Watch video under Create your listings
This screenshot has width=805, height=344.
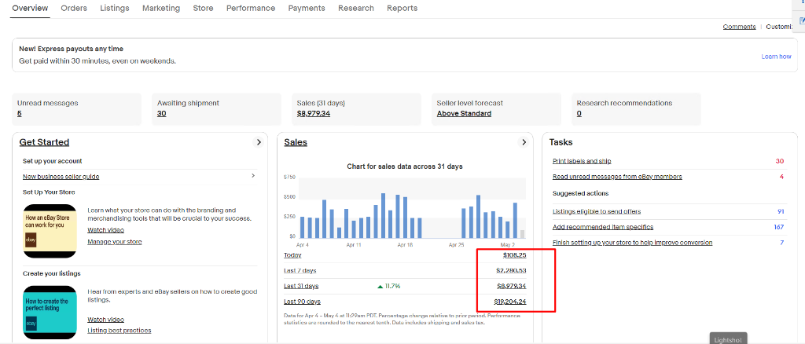click(x=106, y=320)
